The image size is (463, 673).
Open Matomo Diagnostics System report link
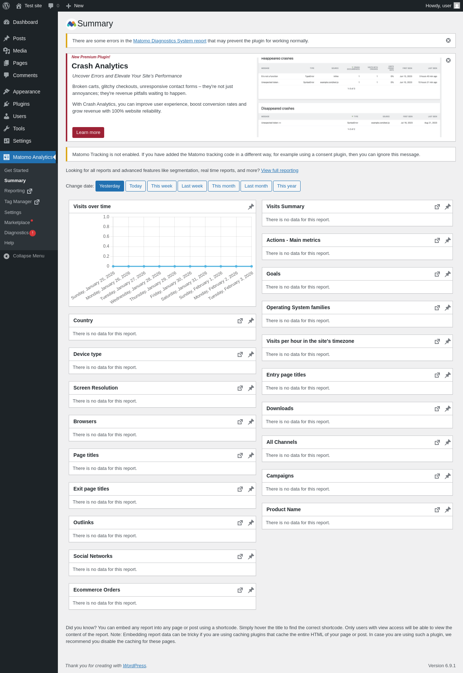pyautogui.click(x=170, y=41)
